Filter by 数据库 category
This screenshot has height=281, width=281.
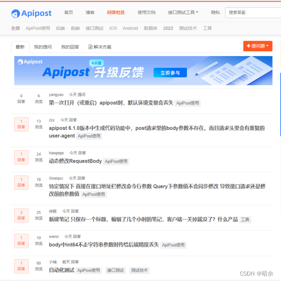click(151, 28)
